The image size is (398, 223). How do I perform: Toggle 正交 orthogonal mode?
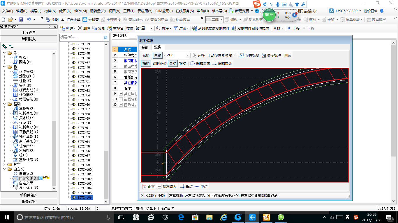[x=148, y=186]
